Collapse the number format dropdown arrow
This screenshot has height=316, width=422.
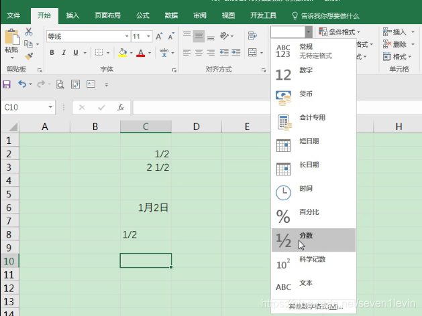pyautogui.click(x=309, y=32)
